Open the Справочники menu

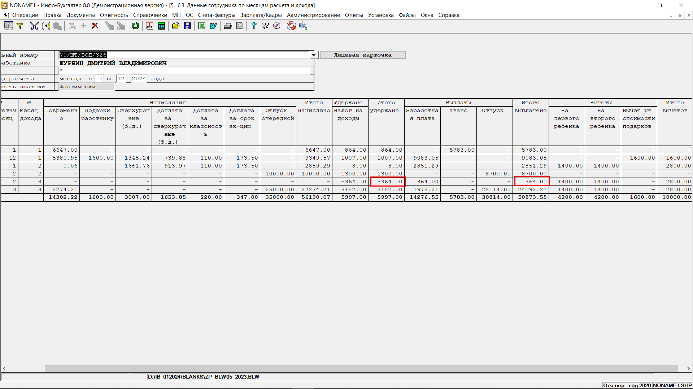tap(150, 15)
